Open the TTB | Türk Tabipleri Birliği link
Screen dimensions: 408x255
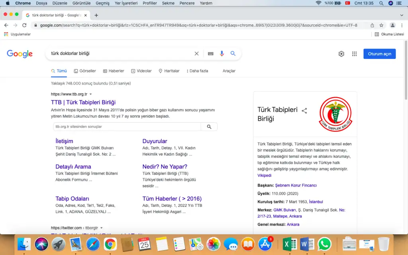83,102
